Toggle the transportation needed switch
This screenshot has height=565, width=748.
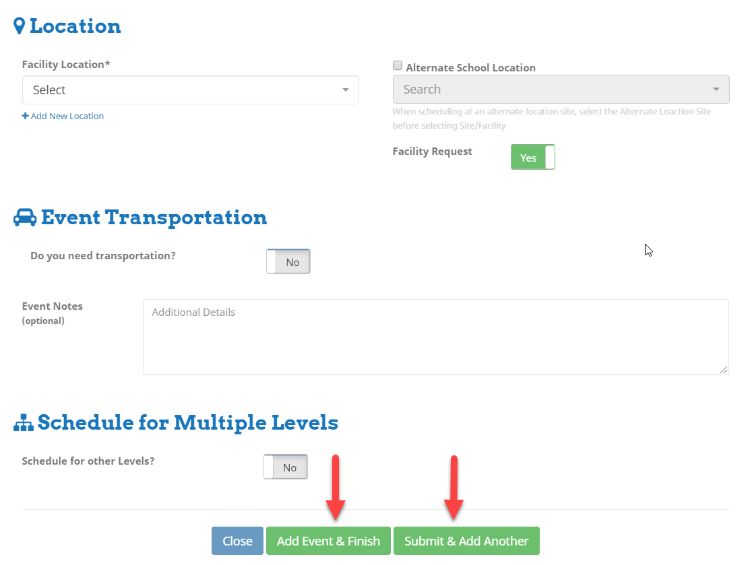point(288,261)
